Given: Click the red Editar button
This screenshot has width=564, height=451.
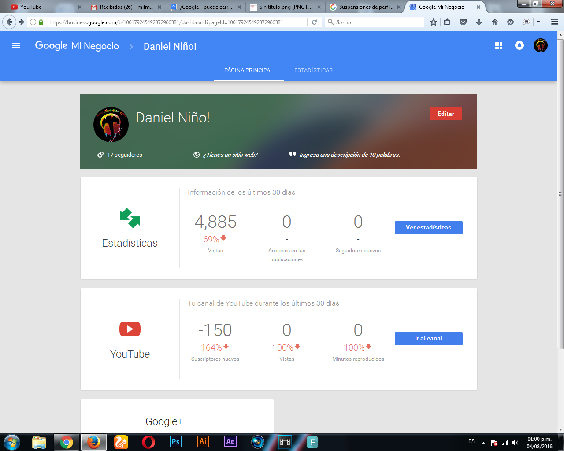Looking at the screenshot, I should pyautogui.click(x=446, y=114).
